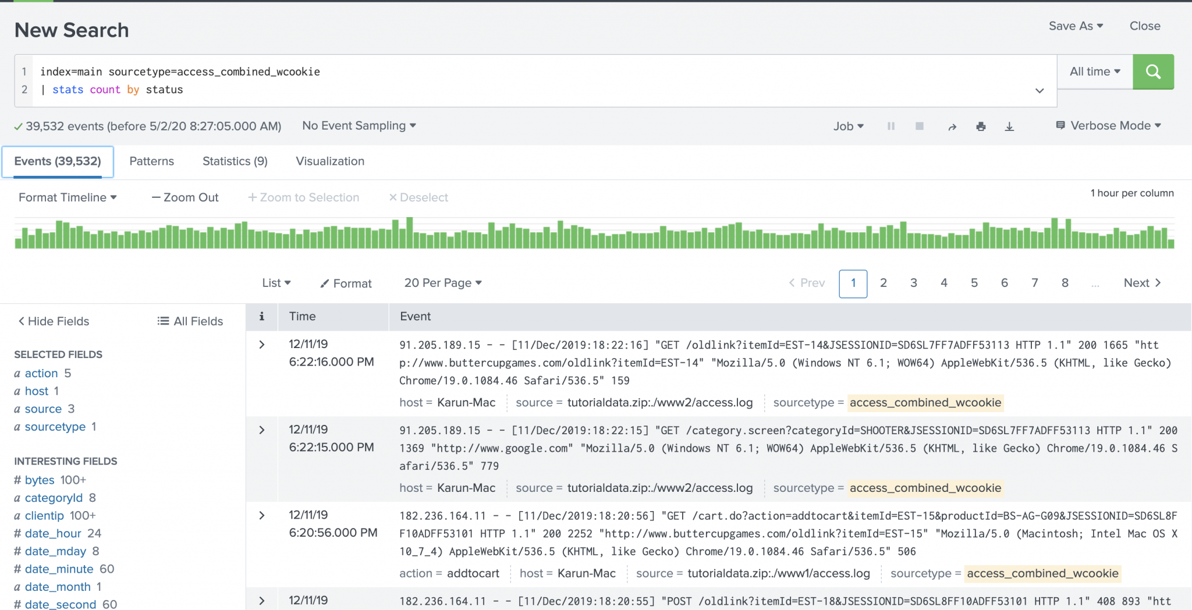The image size is (1192, 610).
Task: Go to results page 4
Action: point(944,283)
